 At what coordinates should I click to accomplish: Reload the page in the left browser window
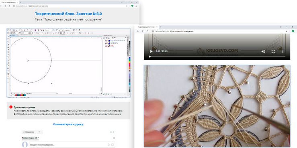point(9,6)
